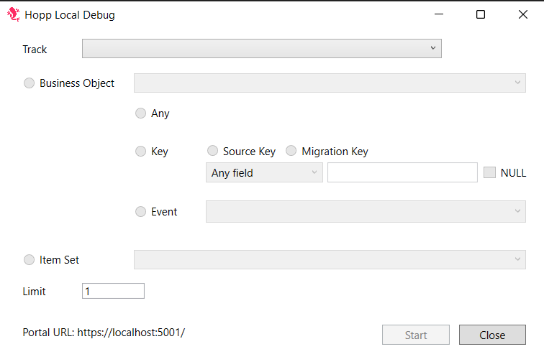Click the key value text field

click(x=402, y=172)
